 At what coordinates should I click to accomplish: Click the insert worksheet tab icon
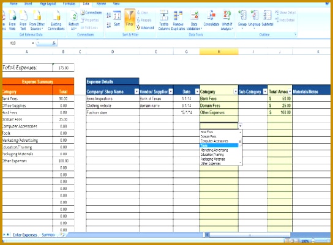coord(62,235)
